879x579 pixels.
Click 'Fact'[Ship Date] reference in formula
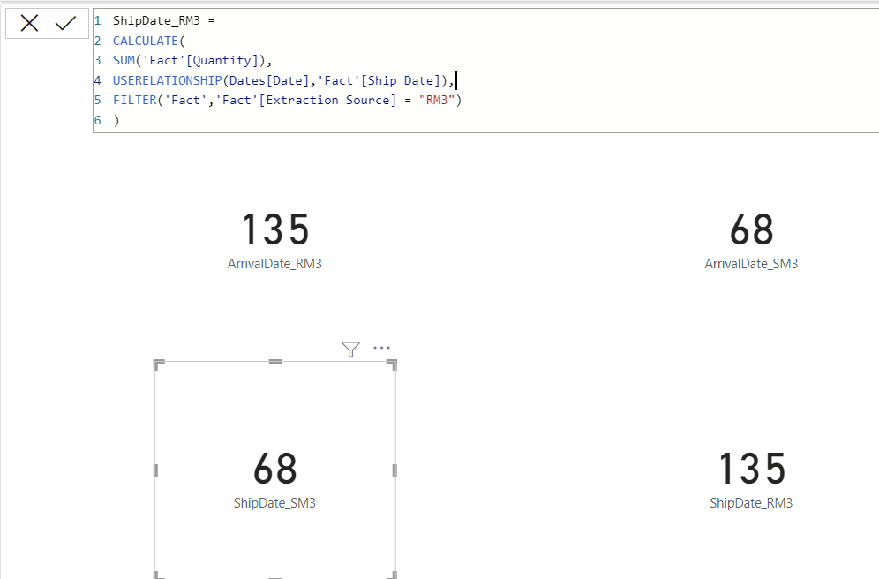[379, 80]
